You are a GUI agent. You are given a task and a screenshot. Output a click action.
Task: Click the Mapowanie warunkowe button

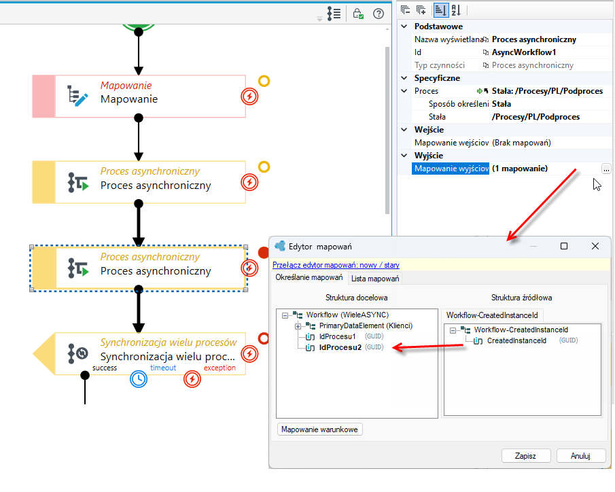(319, 429)
